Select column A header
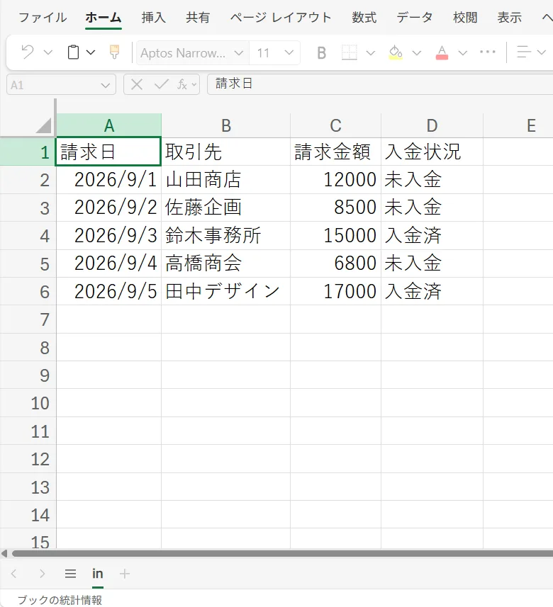Screen dimensions: 553x607 [109, 125]
